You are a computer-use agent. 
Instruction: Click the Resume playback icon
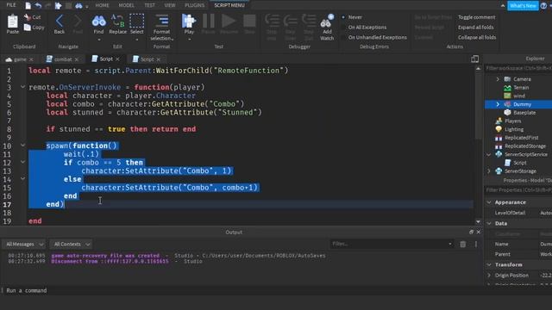229,21
